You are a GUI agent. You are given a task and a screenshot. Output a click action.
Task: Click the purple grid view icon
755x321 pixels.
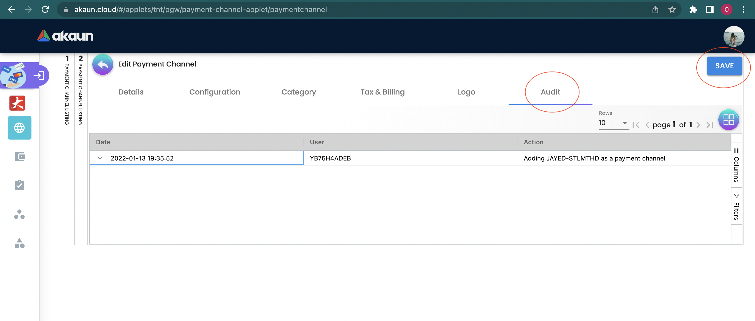728,120
